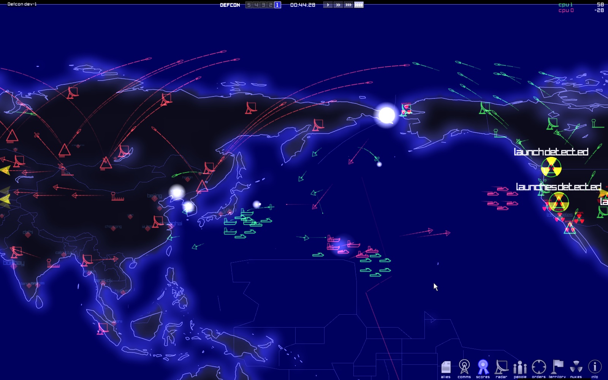Toggle radar coverage display icon
The height and width of the screenshot is (380, 608).
tap(502, 368)
